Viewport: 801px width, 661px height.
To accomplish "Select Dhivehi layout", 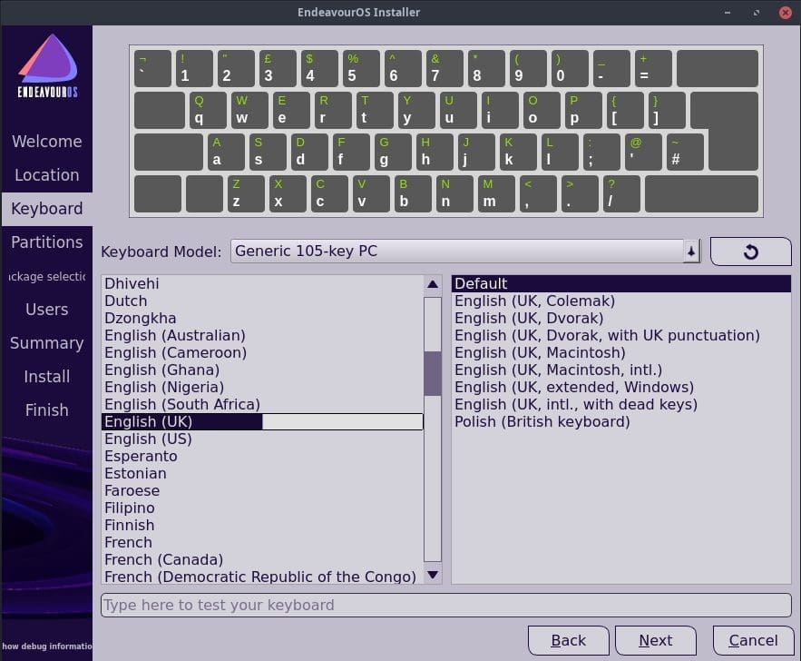I will click(x=262, y=283).
